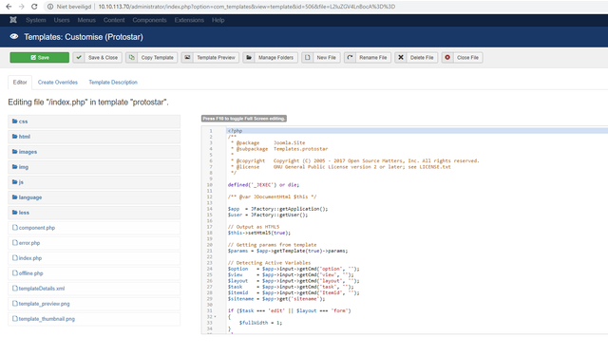Open the System menu
The image size is (608, 356).
36,20
